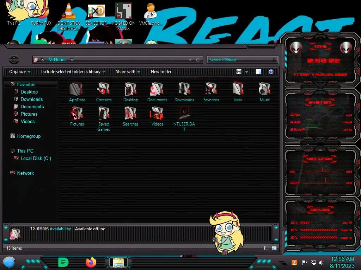Expand the breadcrumb arrow after MrBeast
Viewport: 361px width, 270px height.
72,59
